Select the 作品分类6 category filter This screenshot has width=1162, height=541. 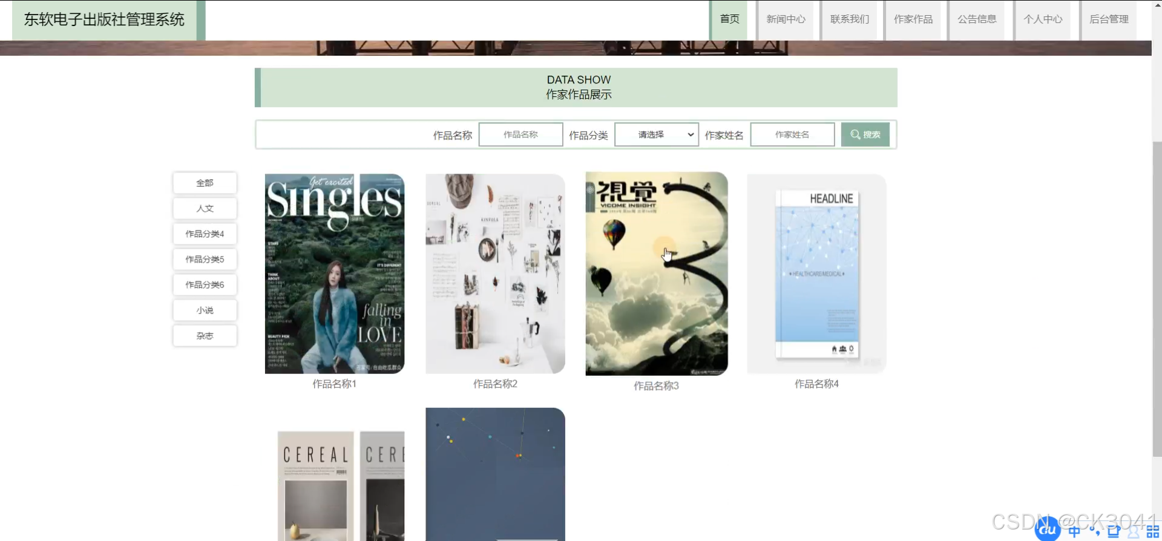point(205,284)
